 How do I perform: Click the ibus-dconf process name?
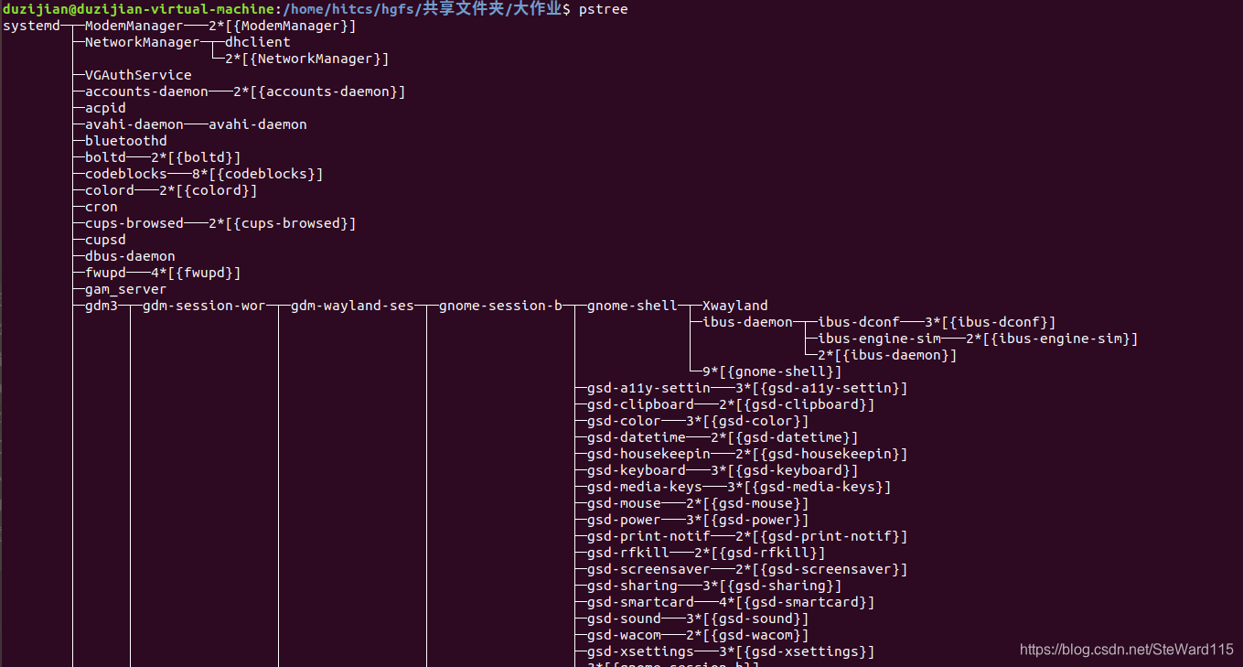[x=859, y=322]
